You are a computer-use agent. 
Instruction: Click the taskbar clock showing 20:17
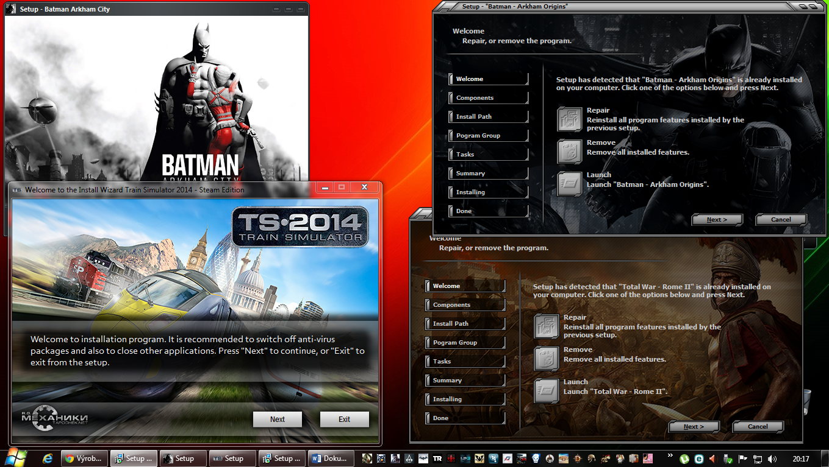pyautogui.click(x=801, y=459)
